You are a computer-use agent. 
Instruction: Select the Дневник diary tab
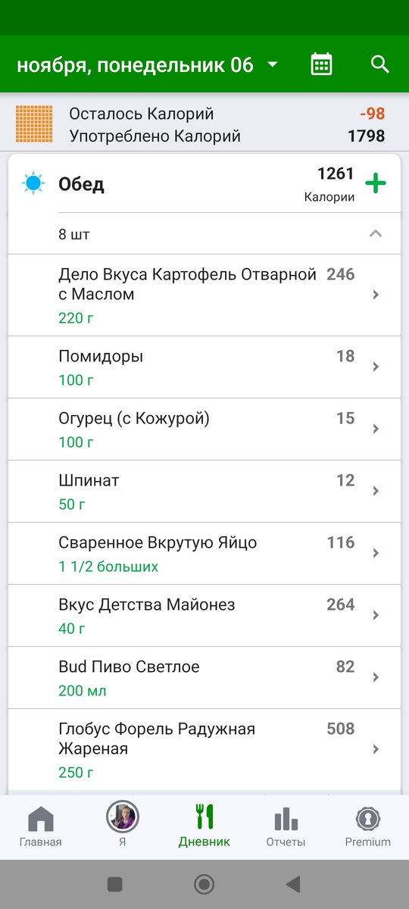[204, 826]
